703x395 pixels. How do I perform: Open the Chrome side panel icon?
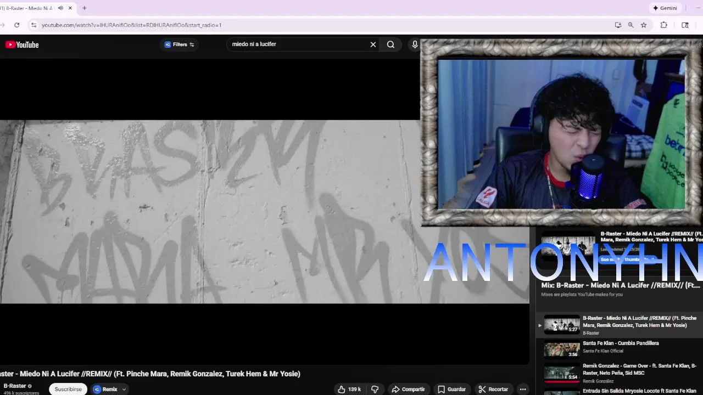point(685,25)
